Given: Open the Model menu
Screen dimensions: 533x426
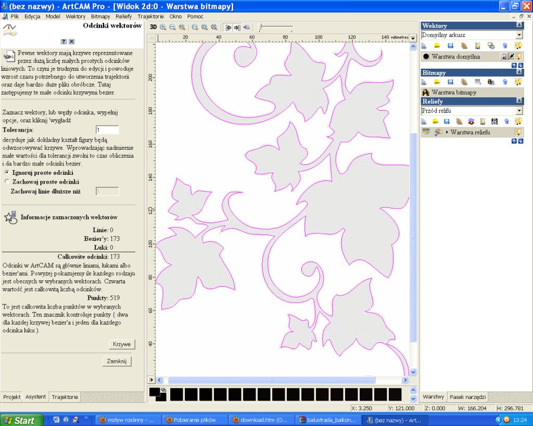Looking at the screenshot, I should point(53,16).
